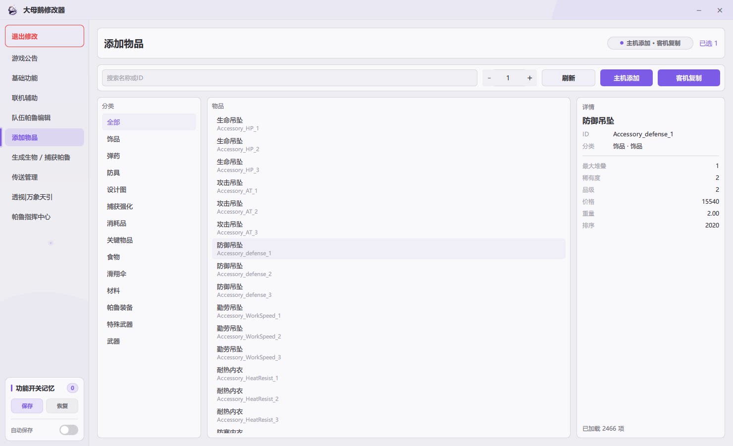
Task: Filter by 捕获强化 category
Action: coord(149,206)
